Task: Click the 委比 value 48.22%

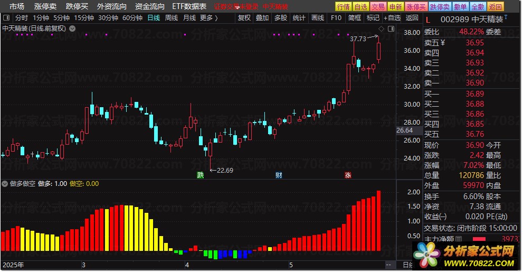Action: point(471,32)
